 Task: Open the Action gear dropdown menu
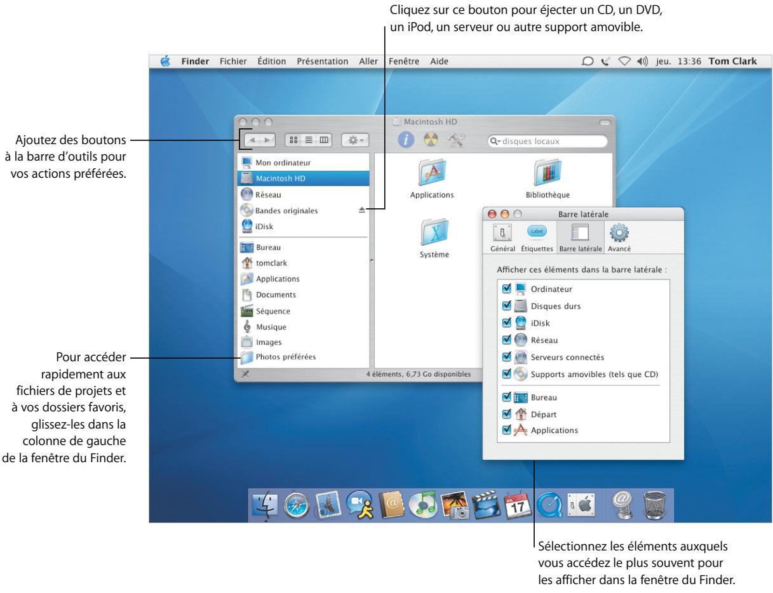[355, 139]
